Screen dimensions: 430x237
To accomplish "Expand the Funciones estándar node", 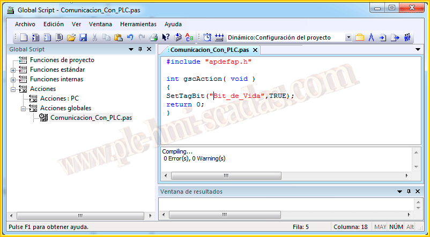I will point(13,70).
